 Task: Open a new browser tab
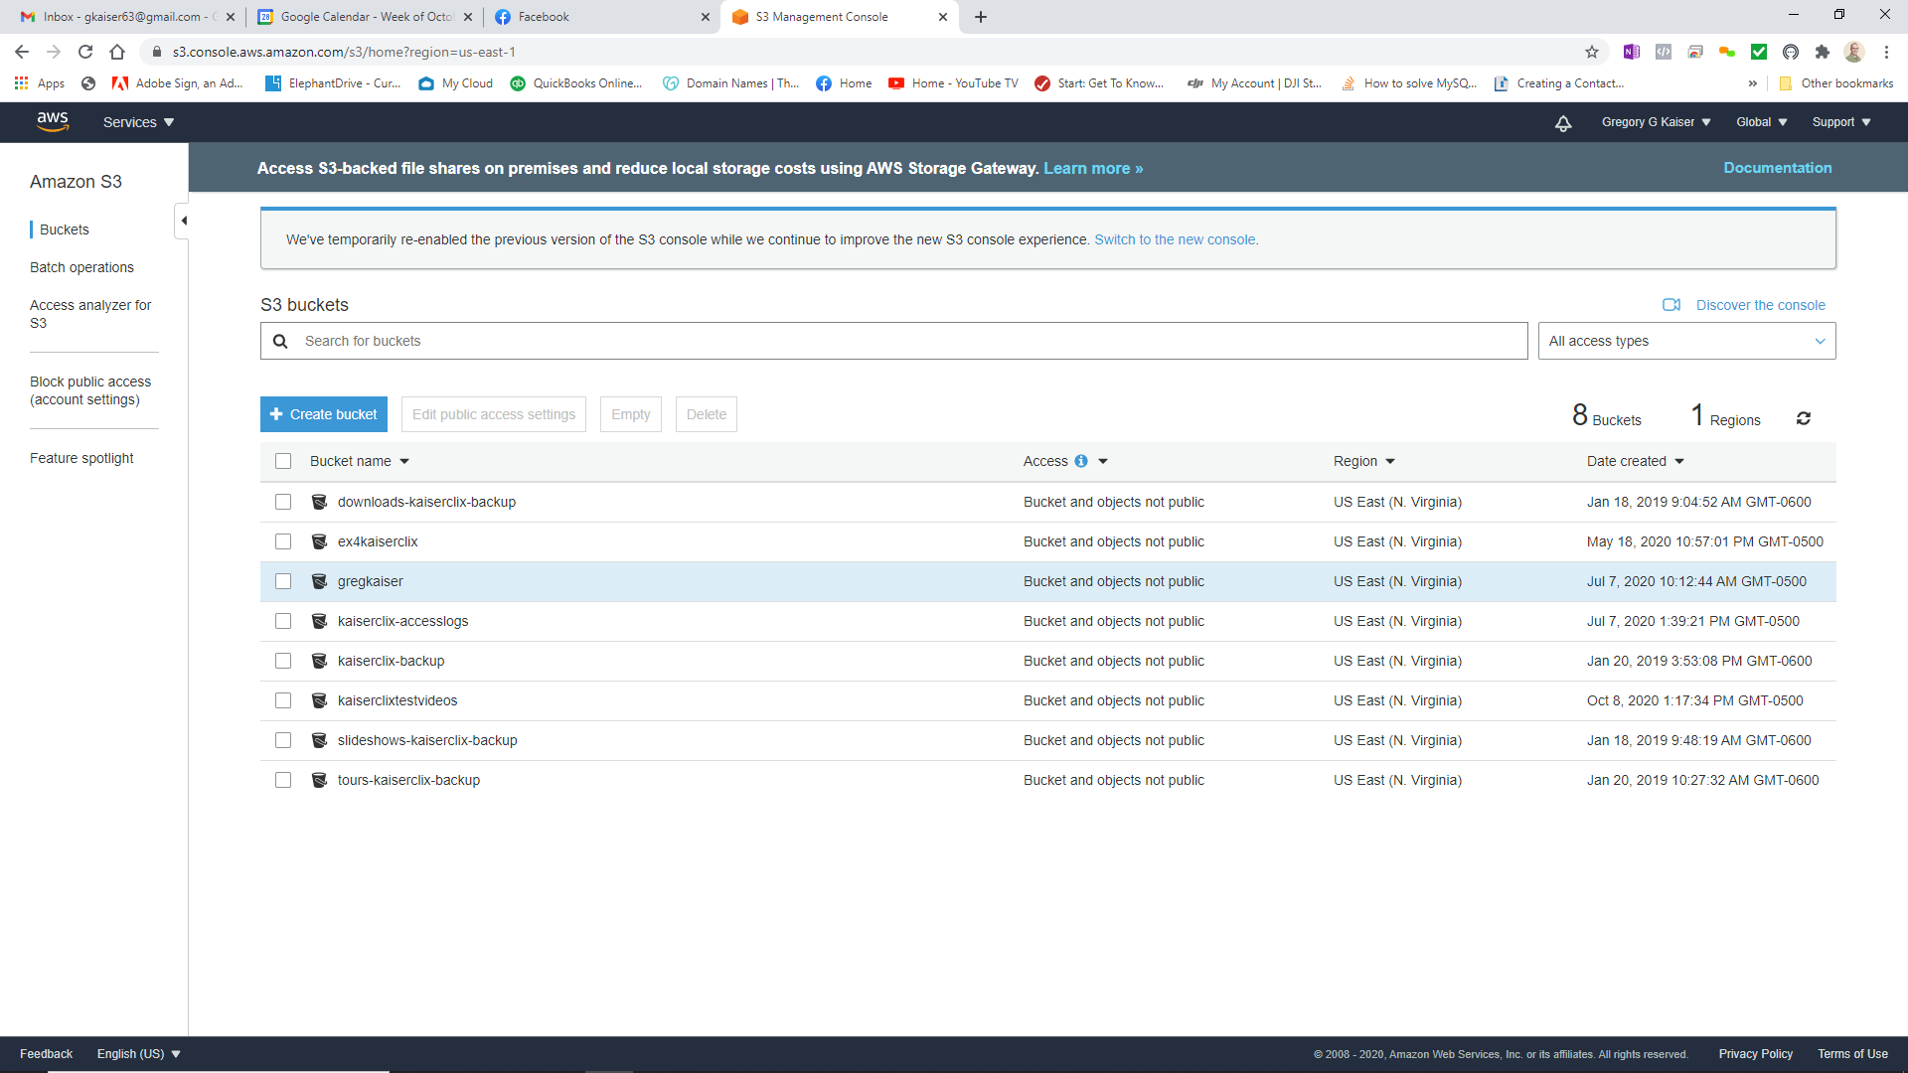(x=981, y=17)
